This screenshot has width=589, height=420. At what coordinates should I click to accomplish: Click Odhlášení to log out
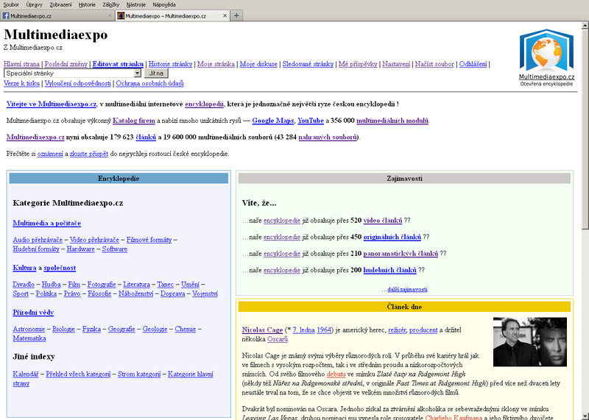(473, 64)
